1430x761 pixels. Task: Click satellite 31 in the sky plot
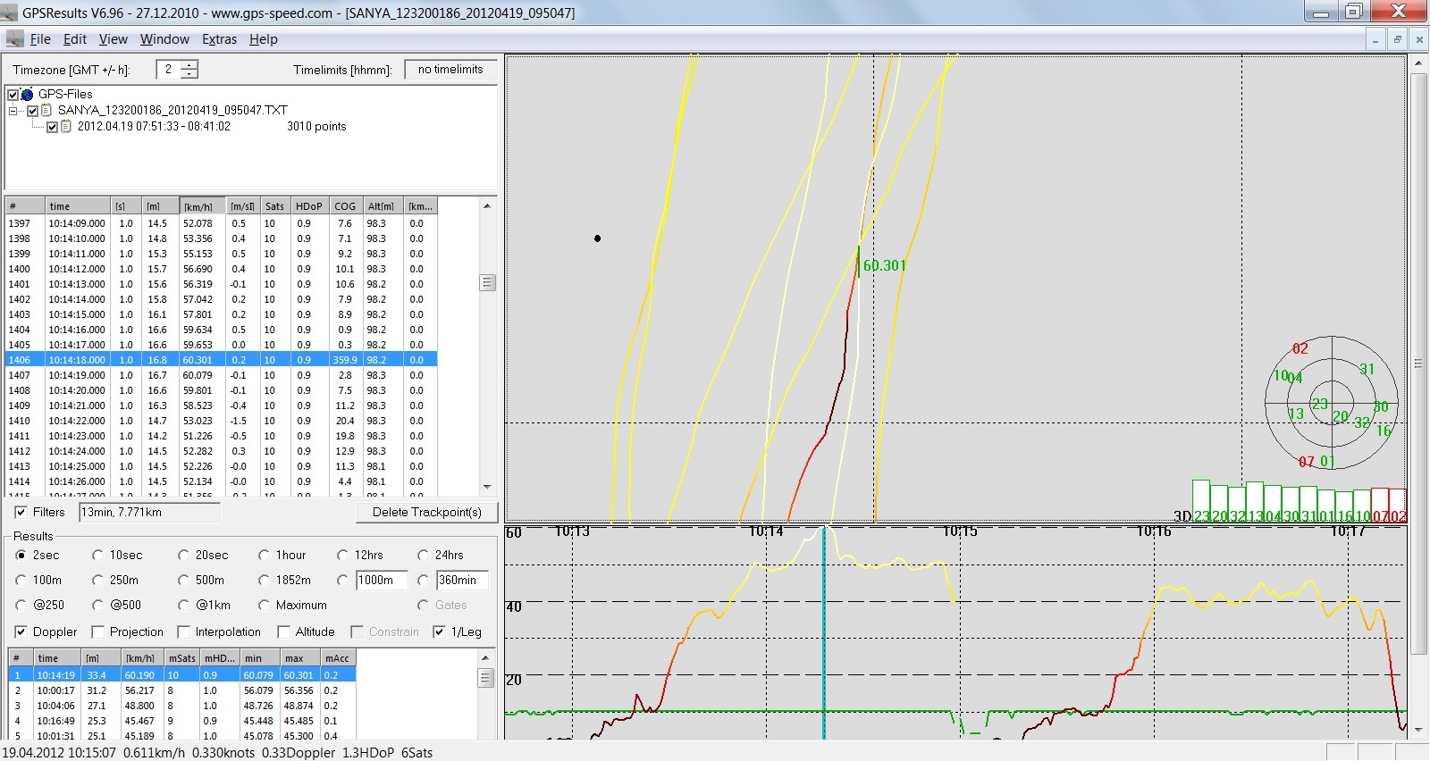pyautogui.click(x=1367, y=369)
